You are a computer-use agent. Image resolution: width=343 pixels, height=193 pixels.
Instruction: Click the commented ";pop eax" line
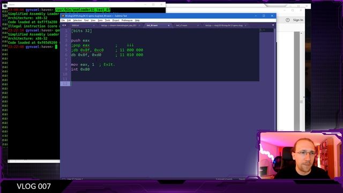[x=80, y=45]
